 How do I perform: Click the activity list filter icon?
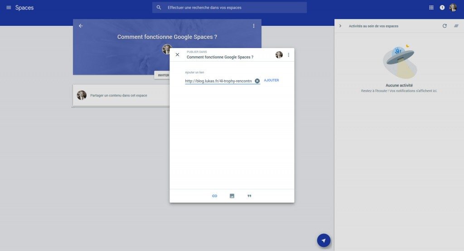(x=456, y=26)
